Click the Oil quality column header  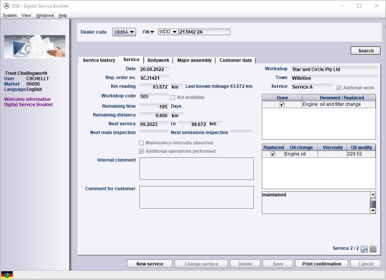coord(362,147)
